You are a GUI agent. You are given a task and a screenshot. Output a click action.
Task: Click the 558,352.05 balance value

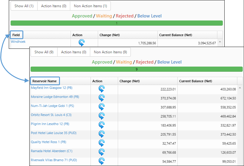click(228, 107)
